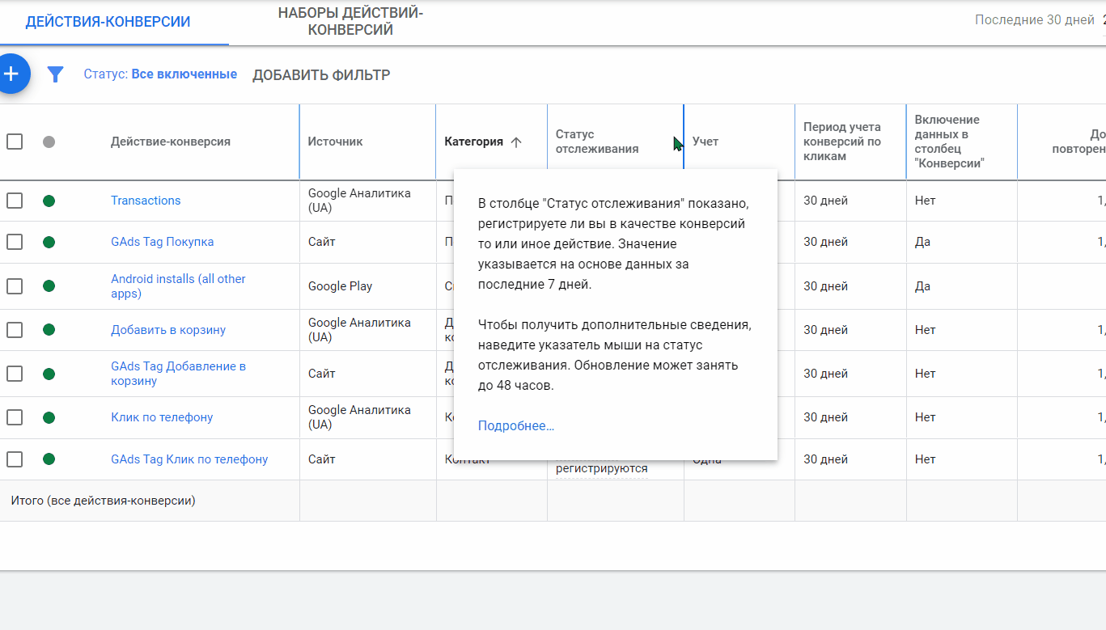1106x630 pixels.
Task: Click the Статус: Все включенные filter chip
Action: (x=160, y=74)
